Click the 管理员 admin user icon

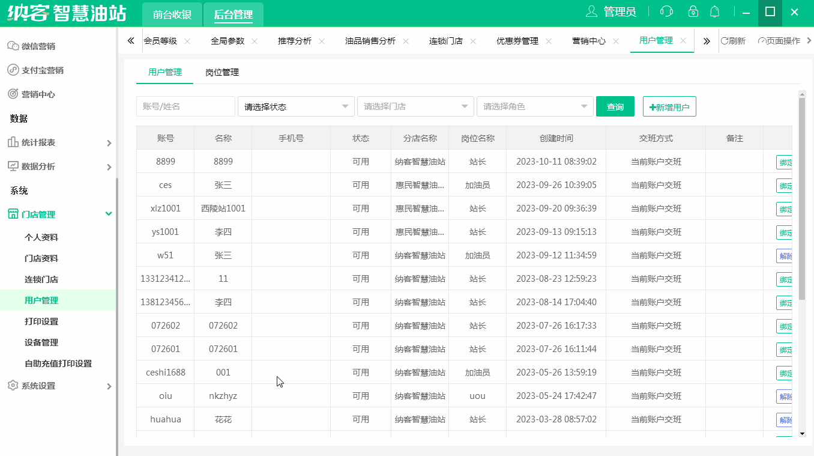[x=590, y=11]
